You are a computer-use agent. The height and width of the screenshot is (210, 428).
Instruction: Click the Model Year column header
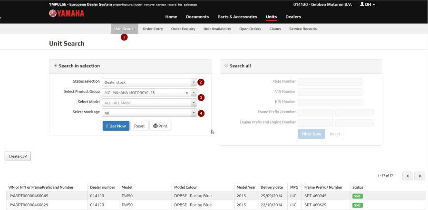246,187
